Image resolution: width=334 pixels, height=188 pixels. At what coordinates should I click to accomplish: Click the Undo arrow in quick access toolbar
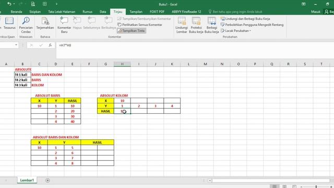[x=9, y=4]
